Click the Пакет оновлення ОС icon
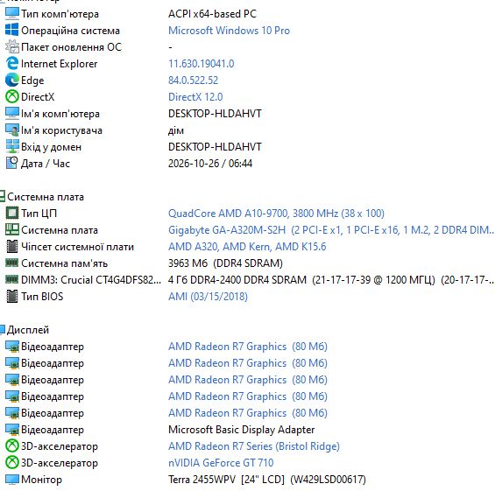Screen dimensions: 495x491 (x=12, y=46)
